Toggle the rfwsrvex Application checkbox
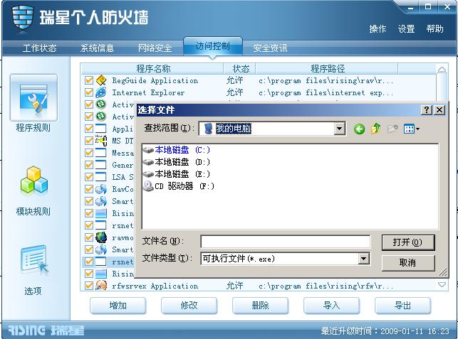The image size is (458, 339). click(89, 286)
